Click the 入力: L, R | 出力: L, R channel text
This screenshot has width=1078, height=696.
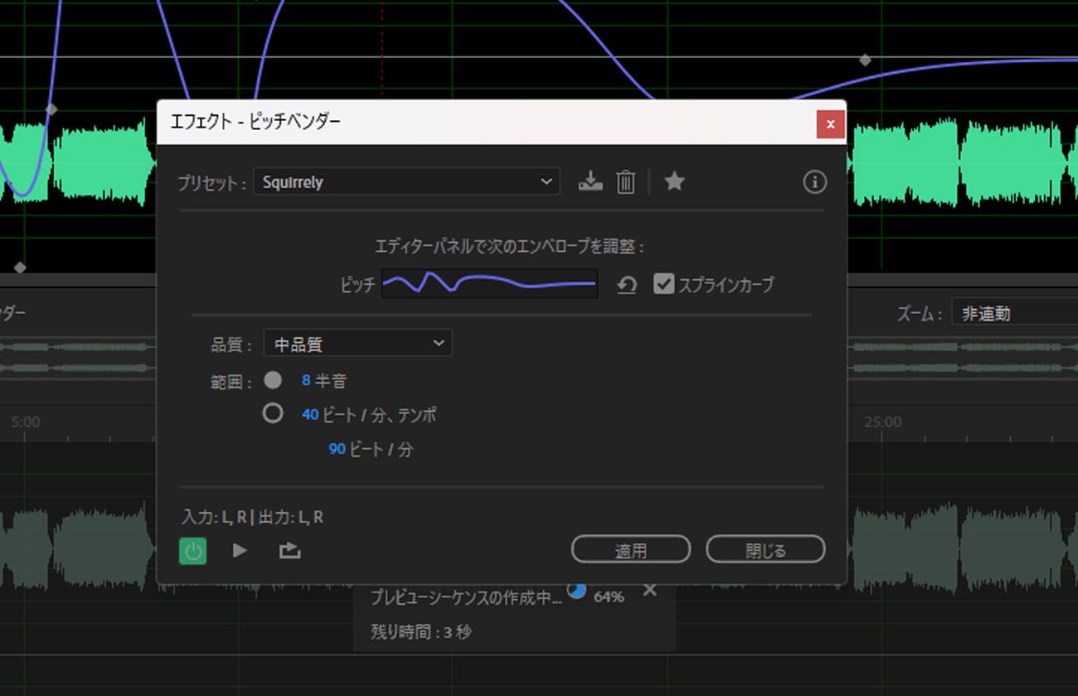tap(253, 517)
